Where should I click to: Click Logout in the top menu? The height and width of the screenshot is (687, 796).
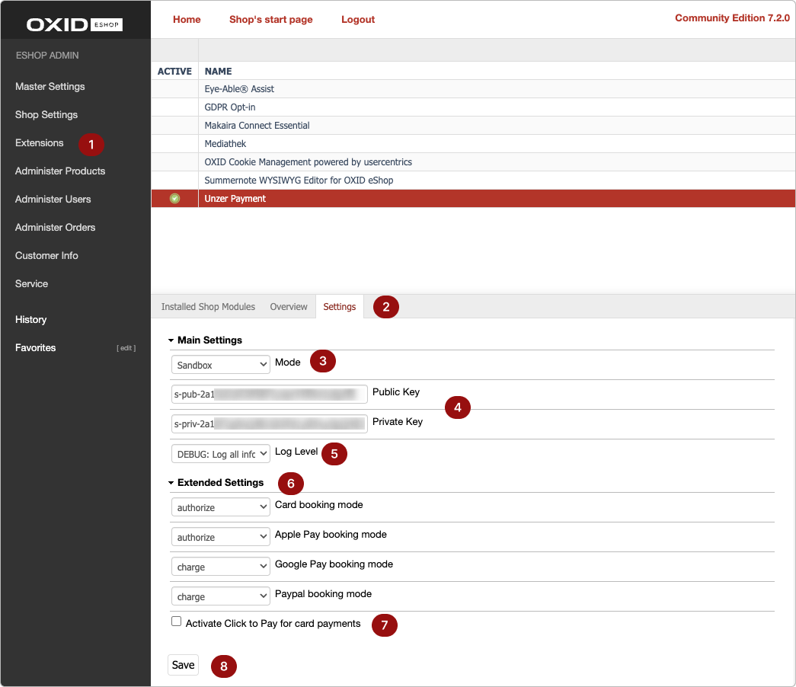tap(358, 19)
